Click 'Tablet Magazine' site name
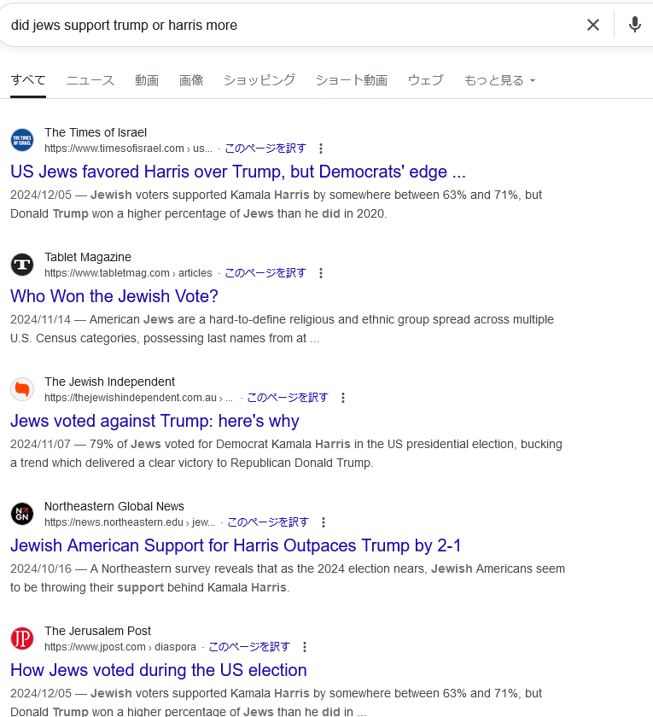Image resolution: width=653 pixels, height=717 pixels. coord(88,257)
